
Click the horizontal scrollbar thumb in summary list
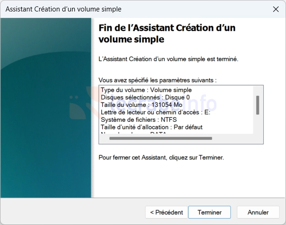(160, 138)
